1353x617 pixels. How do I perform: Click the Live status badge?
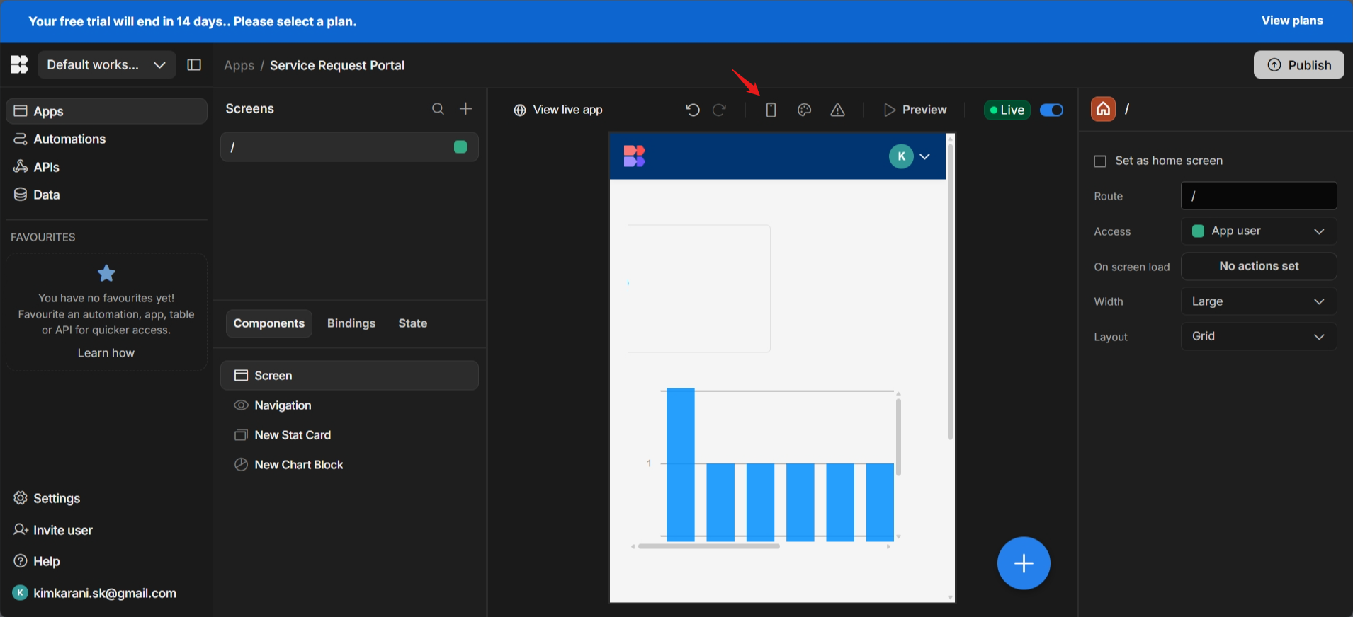pos(1007,110)
